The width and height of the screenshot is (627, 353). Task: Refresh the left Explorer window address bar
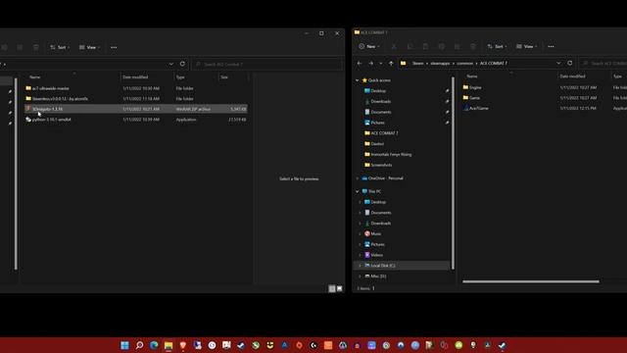pos(182,64)
